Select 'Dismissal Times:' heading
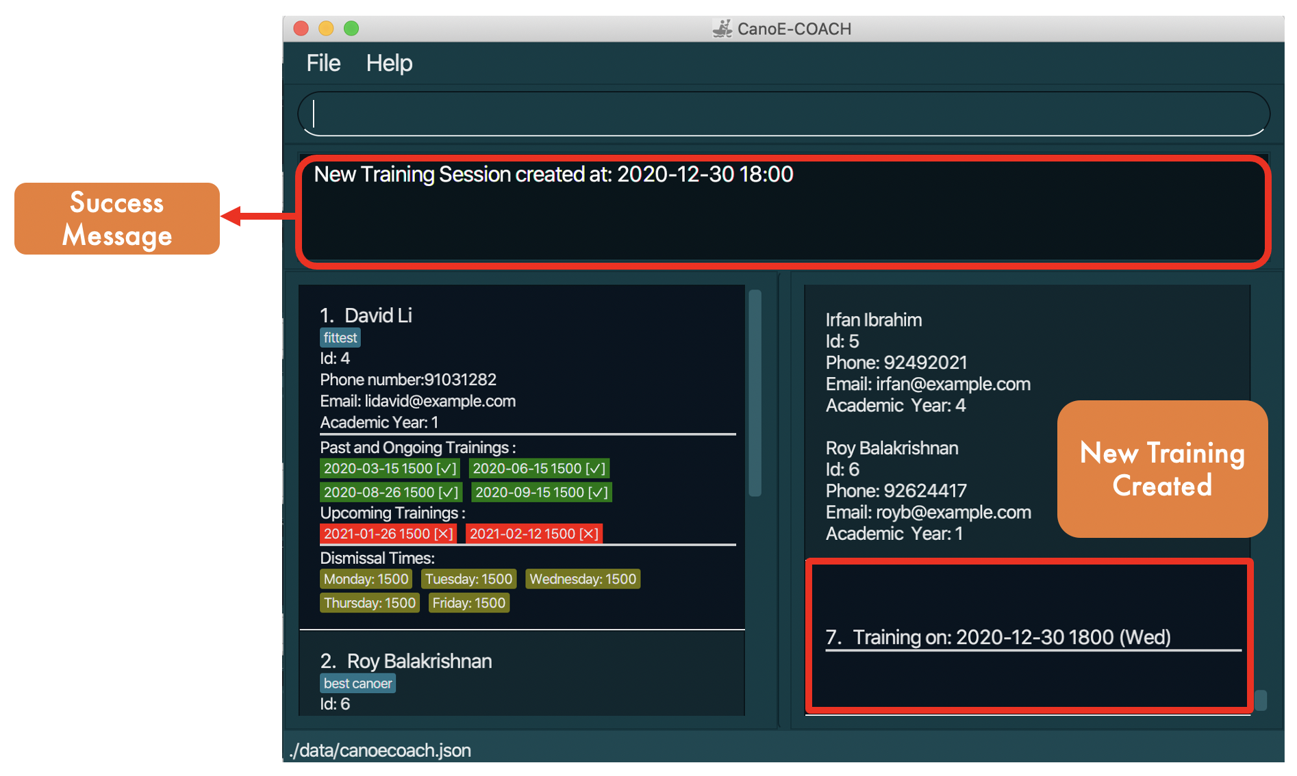The image size is (1297, 776). click(x=377, y=558)
